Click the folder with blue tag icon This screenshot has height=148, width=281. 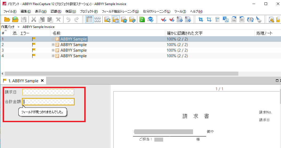132,19
